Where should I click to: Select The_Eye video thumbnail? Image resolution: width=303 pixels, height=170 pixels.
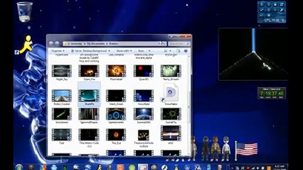click(x=116, y=135)
